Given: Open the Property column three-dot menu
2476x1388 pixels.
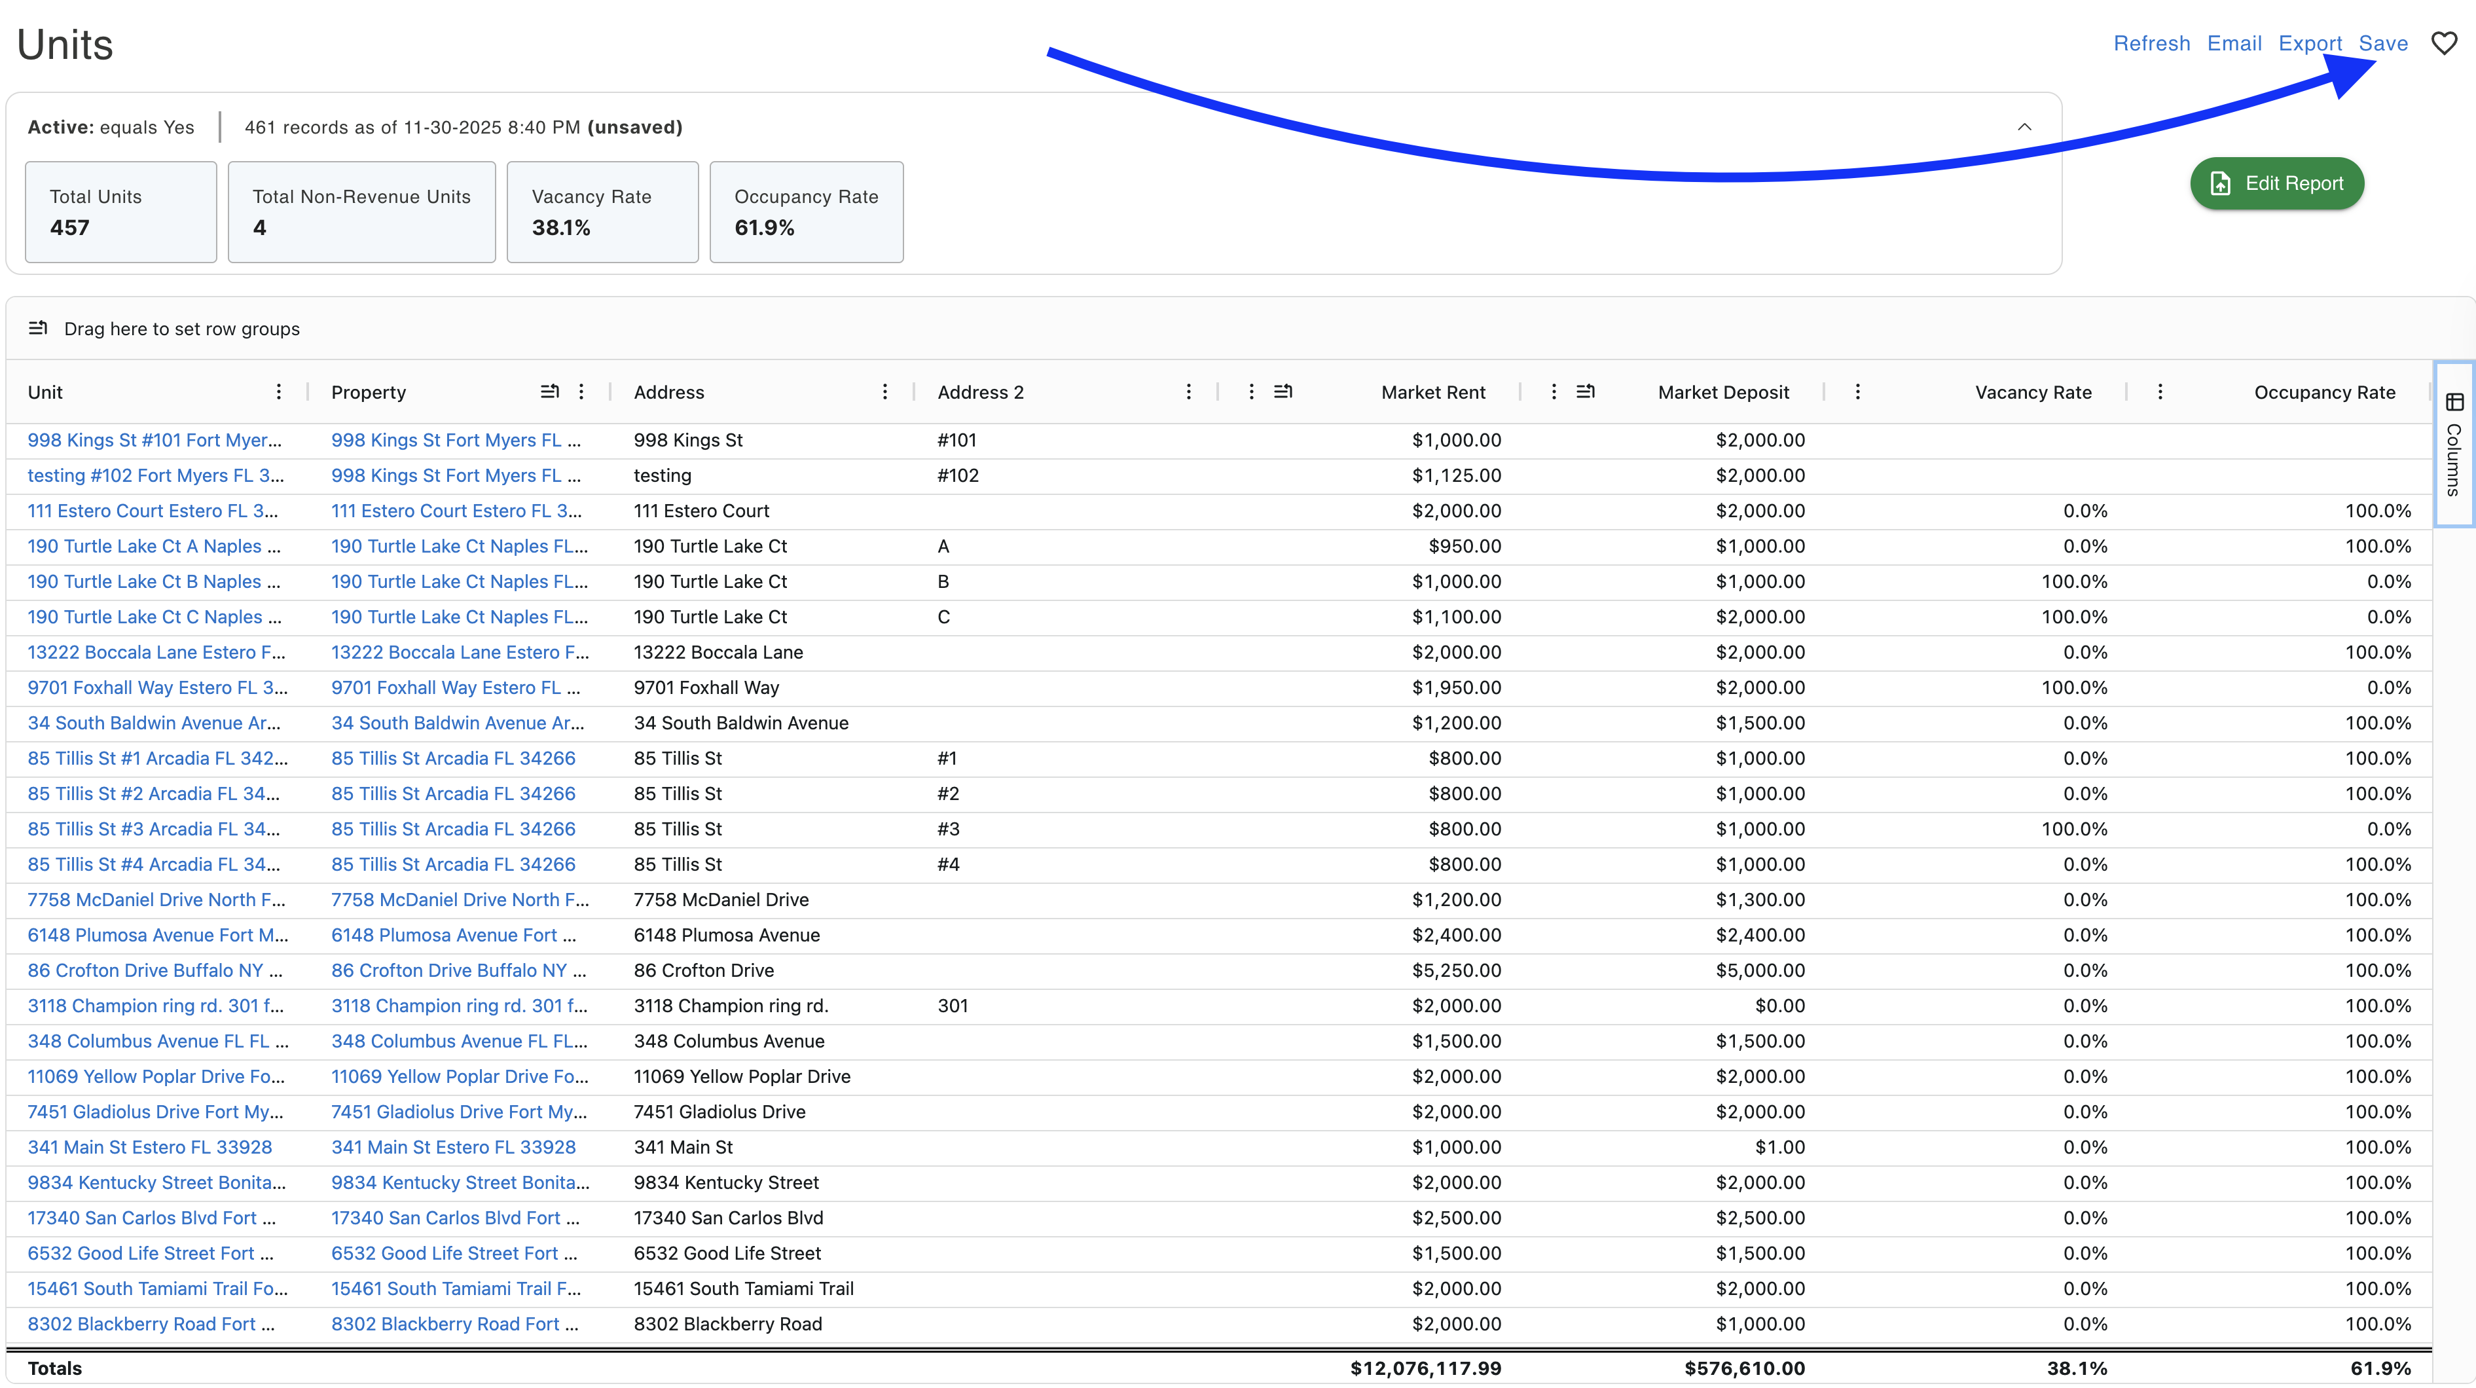Looking at the screenshot, I should pos(581,392).
